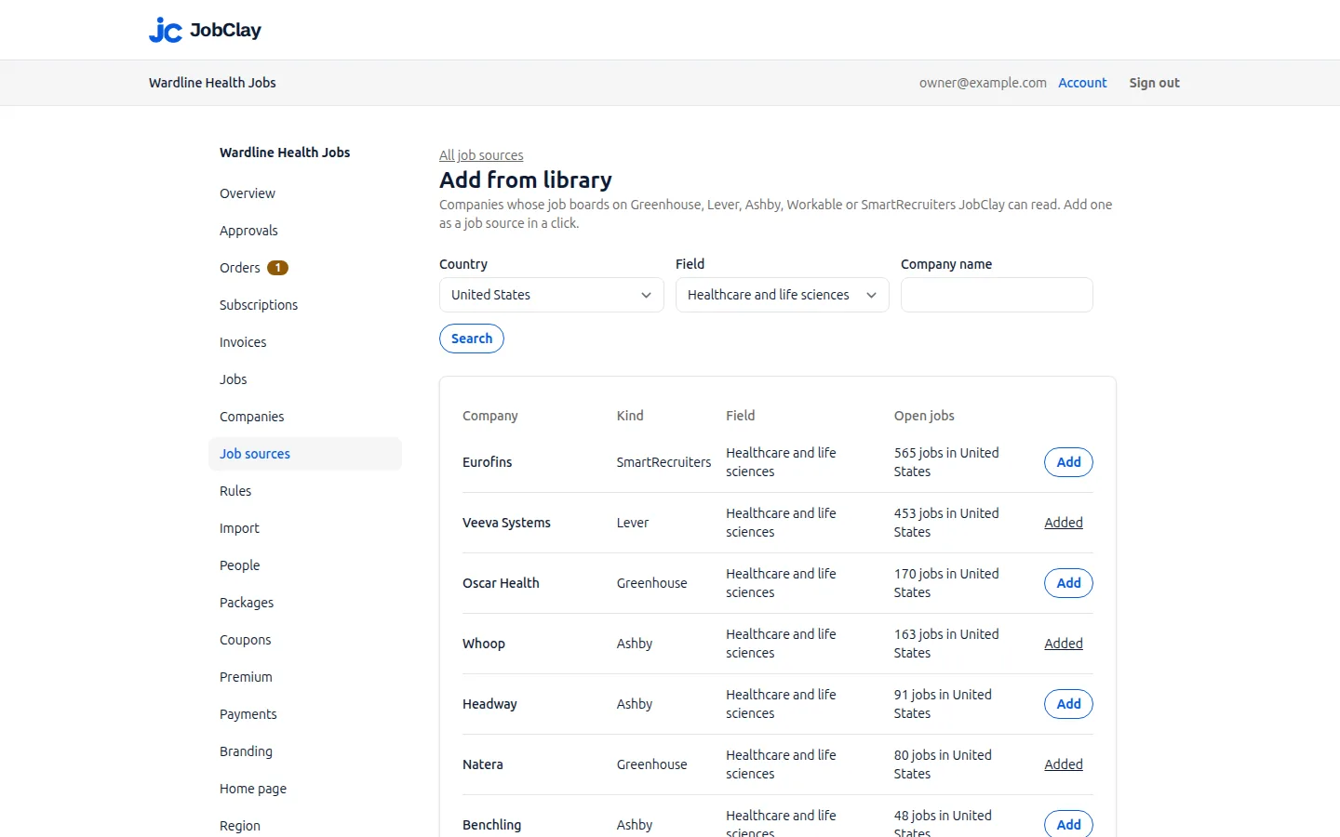This screenshot has width=1340, height=837.
Task: Go back to All job sources
Action: 481,155
